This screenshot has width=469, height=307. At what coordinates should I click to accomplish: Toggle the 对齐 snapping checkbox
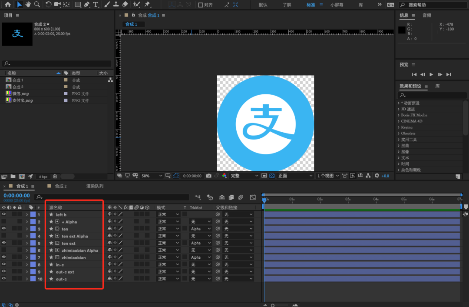201,5
